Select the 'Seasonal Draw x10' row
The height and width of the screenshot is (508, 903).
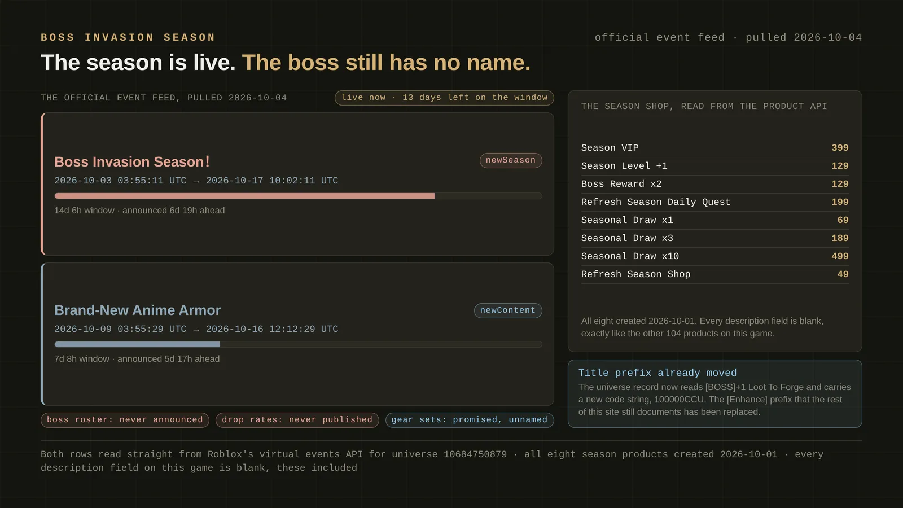(714, 256)
